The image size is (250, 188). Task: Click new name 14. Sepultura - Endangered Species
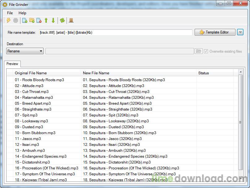coord(125,156)
